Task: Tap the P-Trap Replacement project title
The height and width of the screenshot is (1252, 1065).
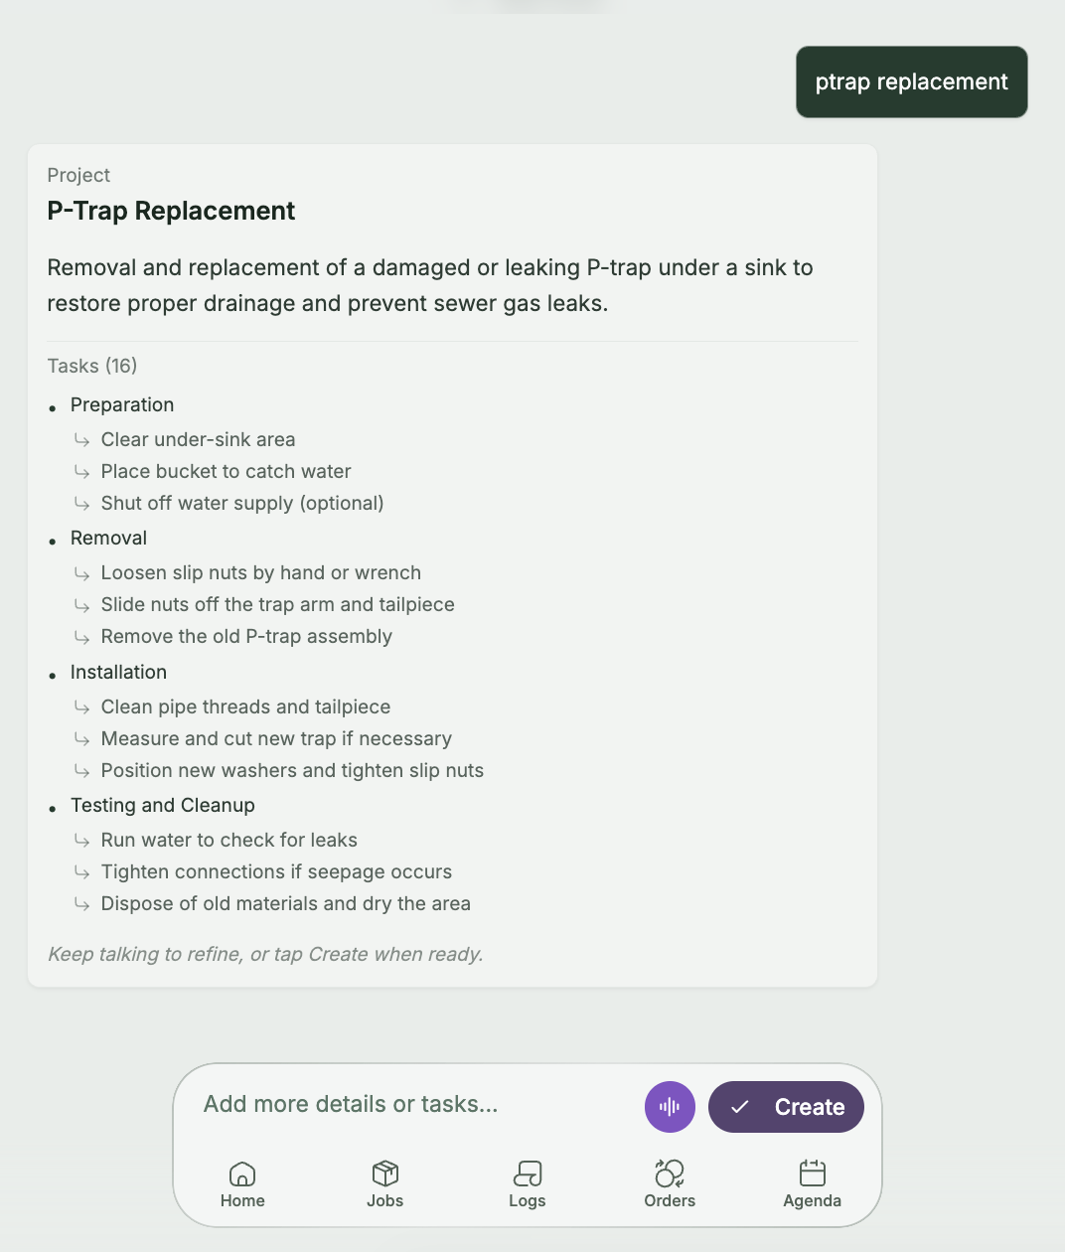Action: pyautogui.click(x=171, y=211)
